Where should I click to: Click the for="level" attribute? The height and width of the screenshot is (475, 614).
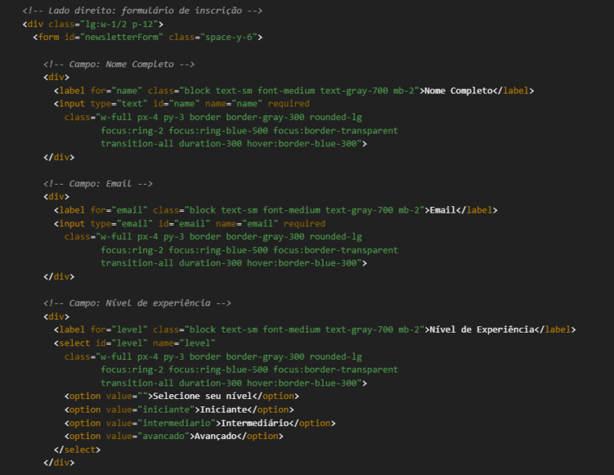119,329
